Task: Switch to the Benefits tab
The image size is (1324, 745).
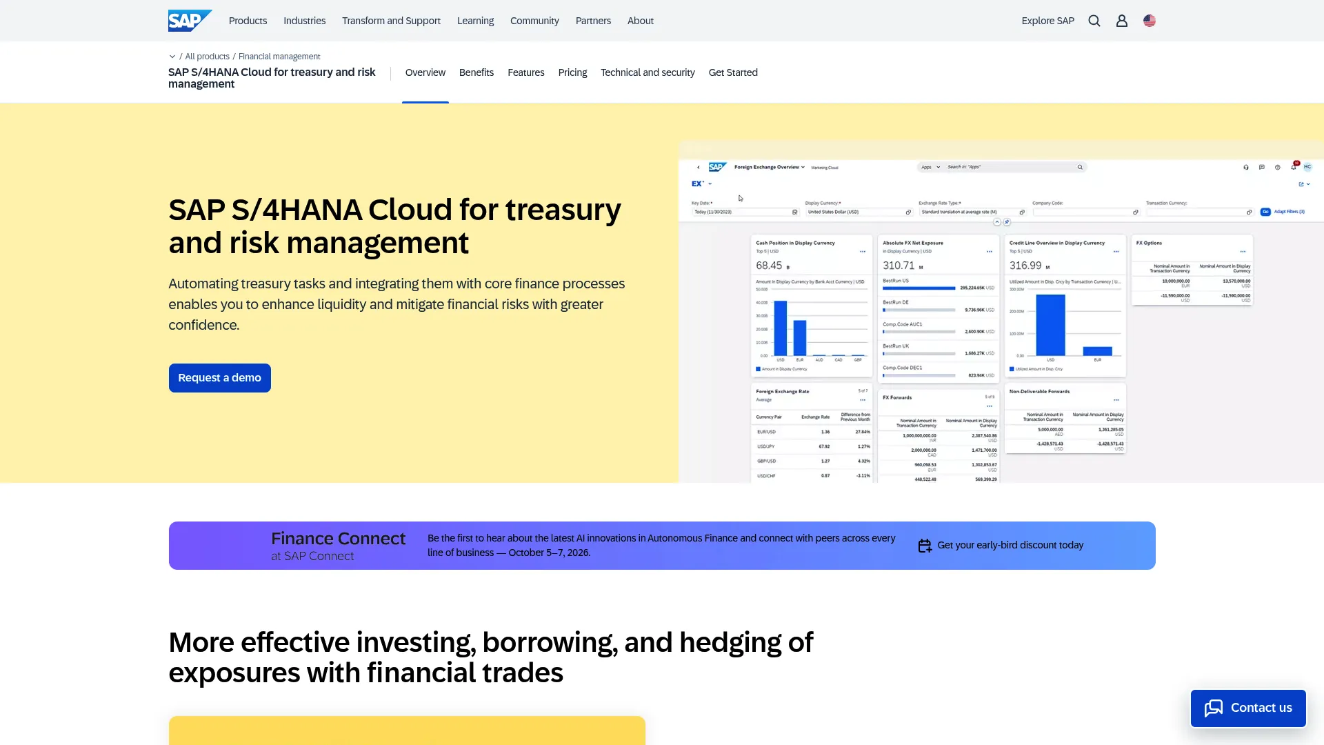Action: click(x=477, y=72)
